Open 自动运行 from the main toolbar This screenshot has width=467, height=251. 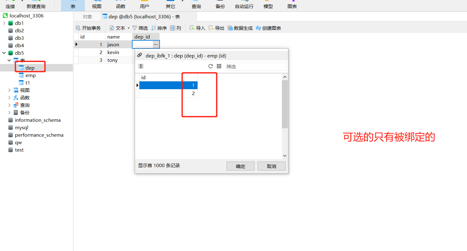pyautogui.click(x=244, y=5)
